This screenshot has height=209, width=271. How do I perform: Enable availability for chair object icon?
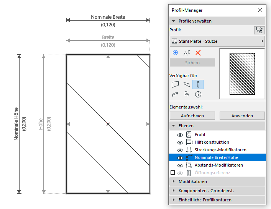tap(187, 94)
